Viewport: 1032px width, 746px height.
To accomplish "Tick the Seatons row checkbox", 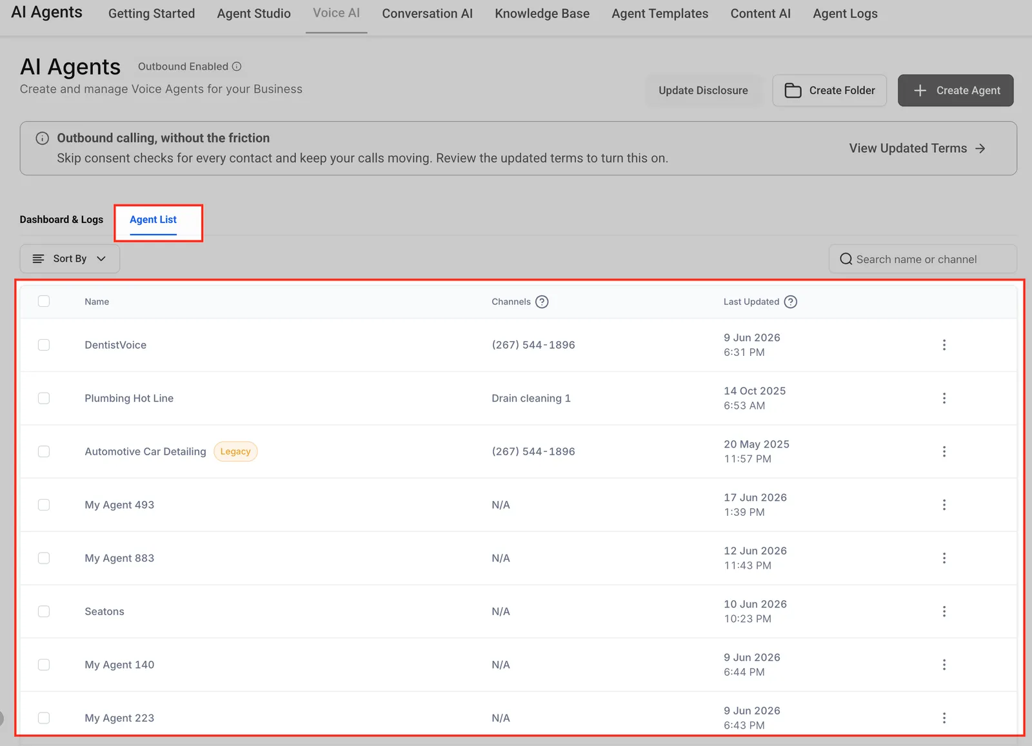I will point(44,611).
